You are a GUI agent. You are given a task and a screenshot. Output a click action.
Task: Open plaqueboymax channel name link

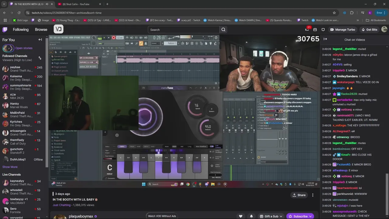[x=81, y=216]
